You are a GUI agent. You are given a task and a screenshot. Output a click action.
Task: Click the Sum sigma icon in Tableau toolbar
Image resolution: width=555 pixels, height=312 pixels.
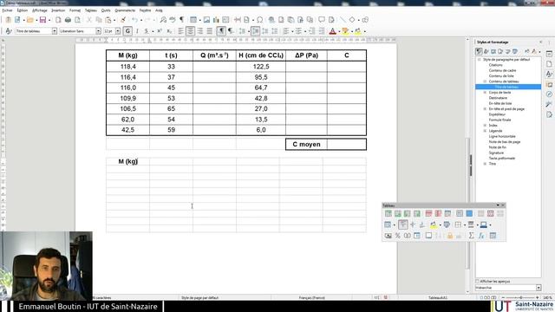(x=471, y=236)
